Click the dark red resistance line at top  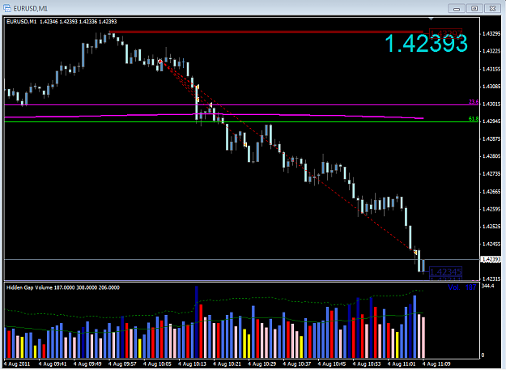[266, 32]
